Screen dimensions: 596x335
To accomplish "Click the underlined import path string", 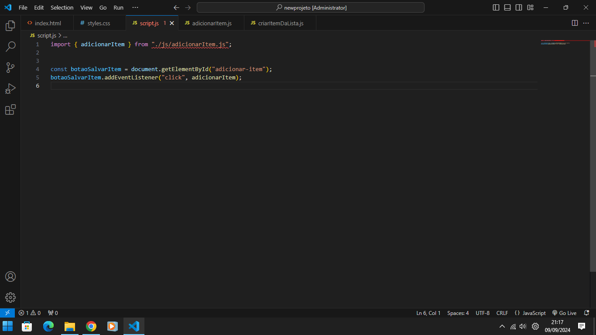I will coord(190,44).
